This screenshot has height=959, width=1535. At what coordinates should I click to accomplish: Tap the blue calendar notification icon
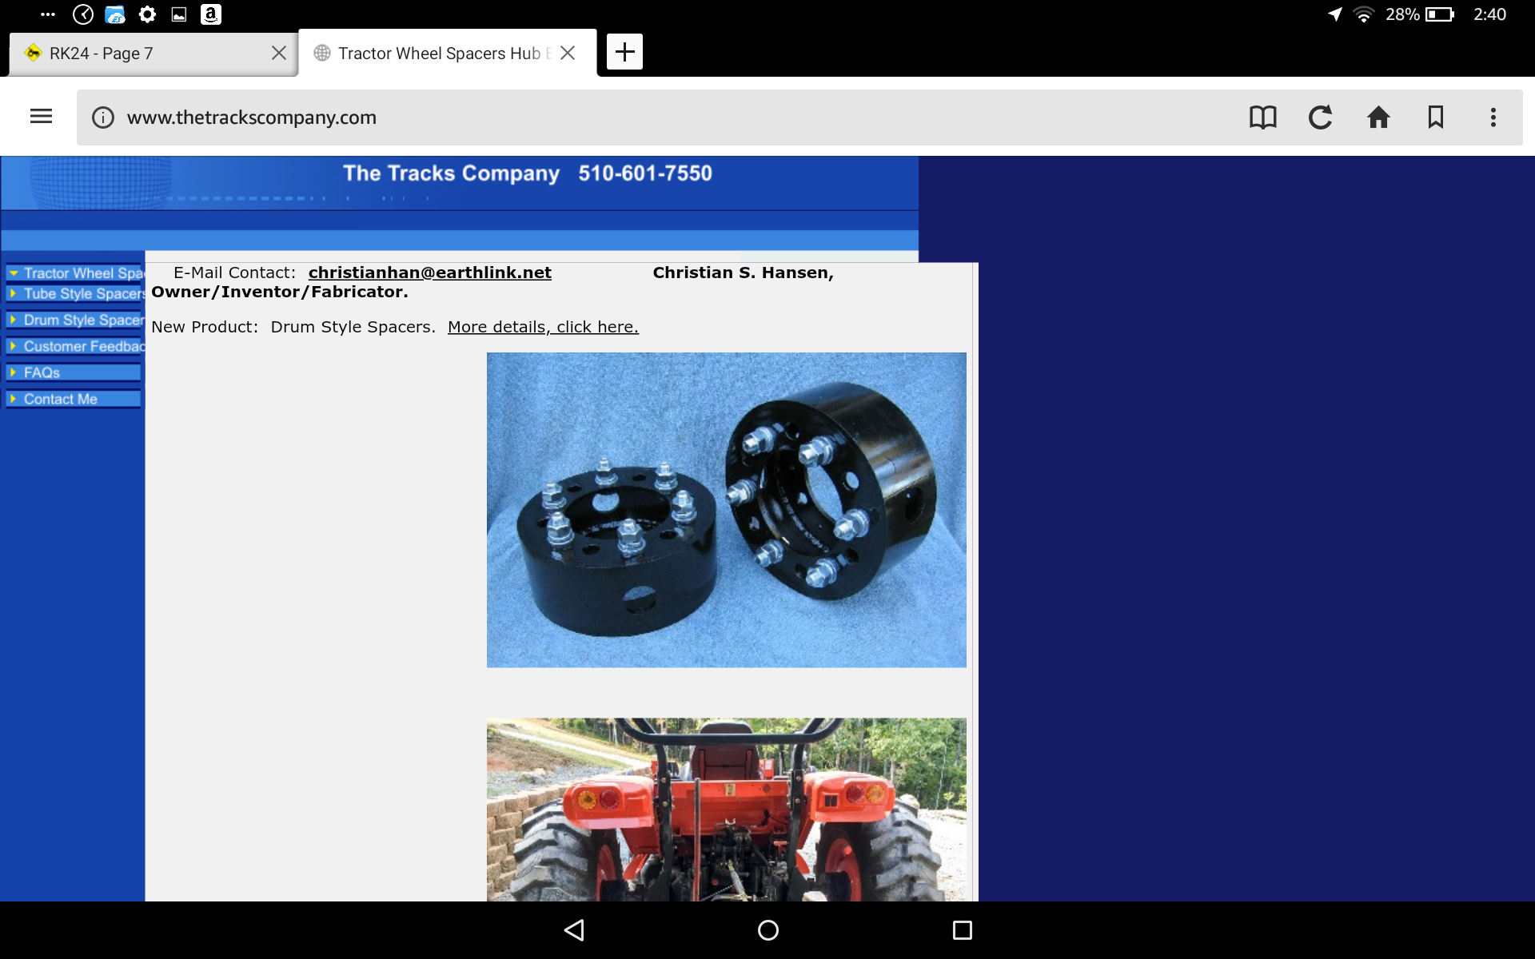115,14
